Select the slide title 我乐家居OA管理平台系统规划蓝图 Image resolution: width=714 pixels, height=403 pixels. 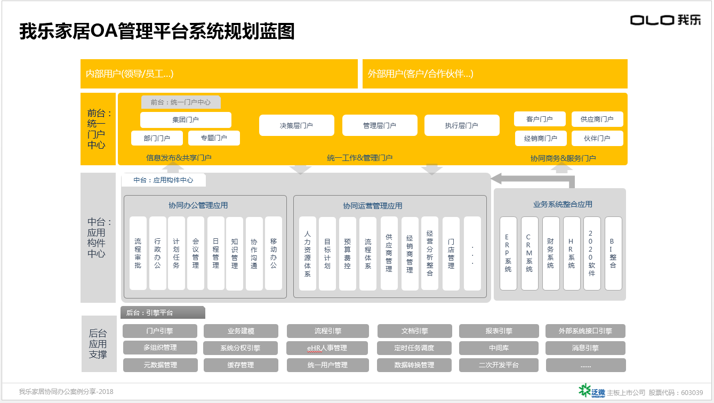coord(157,31)
